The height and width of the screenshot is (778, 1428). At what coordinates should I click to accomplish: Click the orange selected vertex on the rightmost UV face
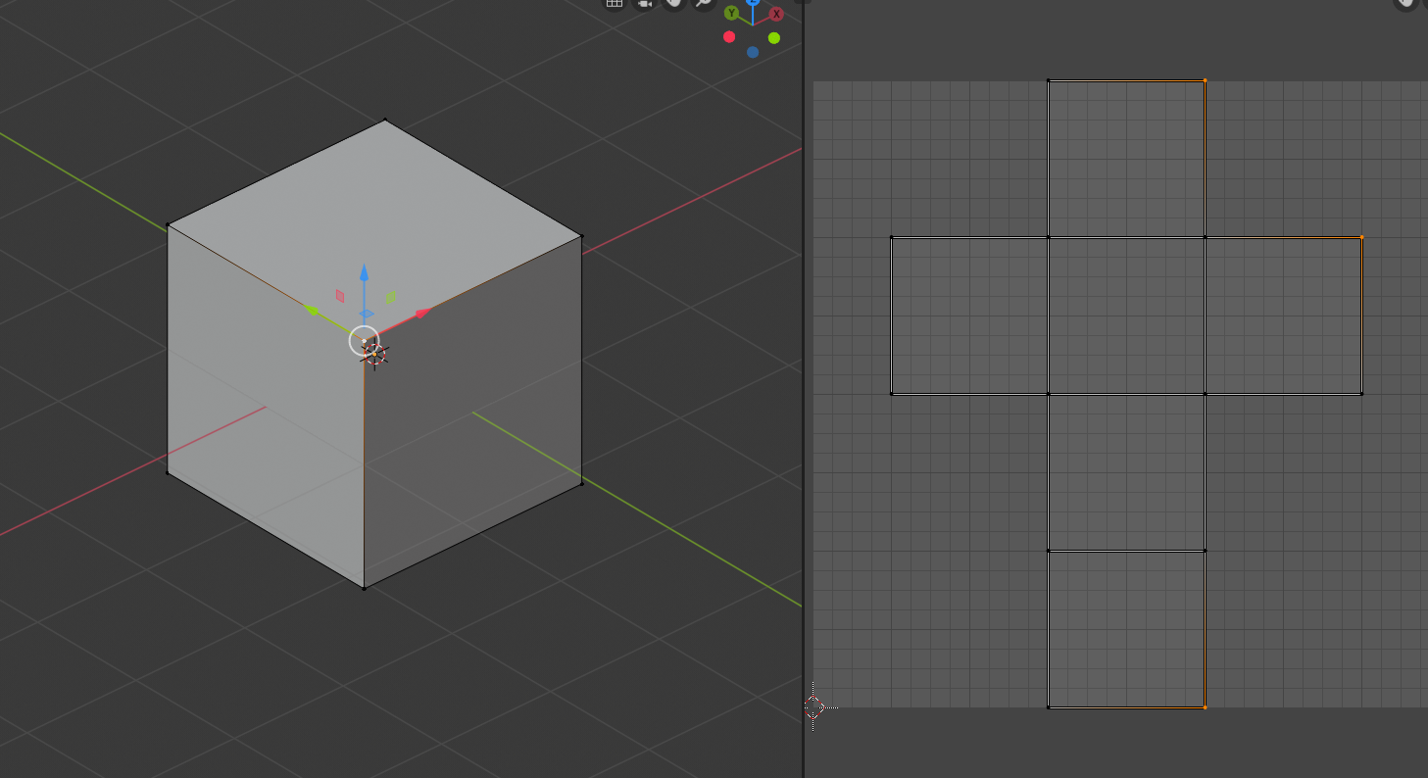(x=1362, y=236)
